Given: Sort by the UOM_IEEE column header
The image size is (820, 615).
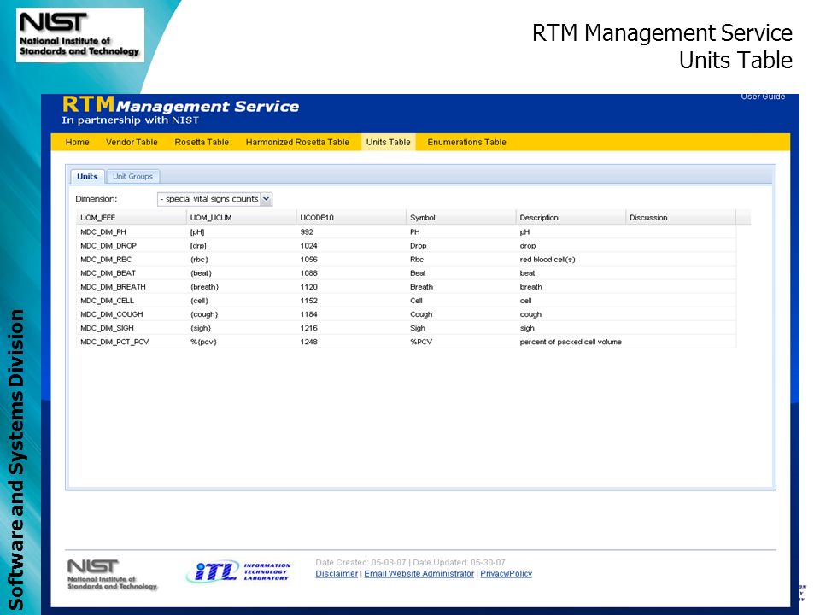Looking at the screenshot, I should coord(132,218).
